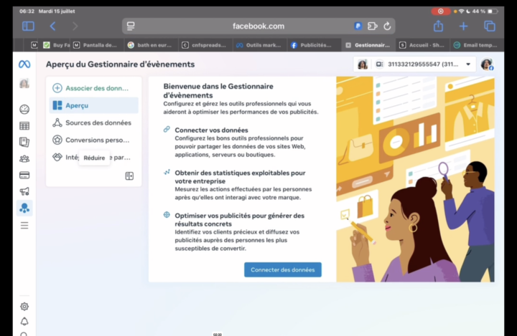The image size is (517, 336).
Task: Switch to cnfspreads... tab
Action: click(x=205, y=45)
